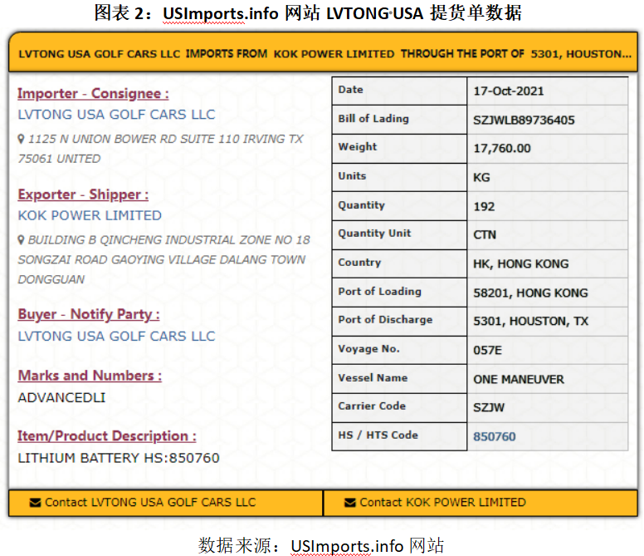The height and width of the screenshot is (556, 644).
Task: Click data source caption 数据来源 USImports.info
Action: [321, 546]
